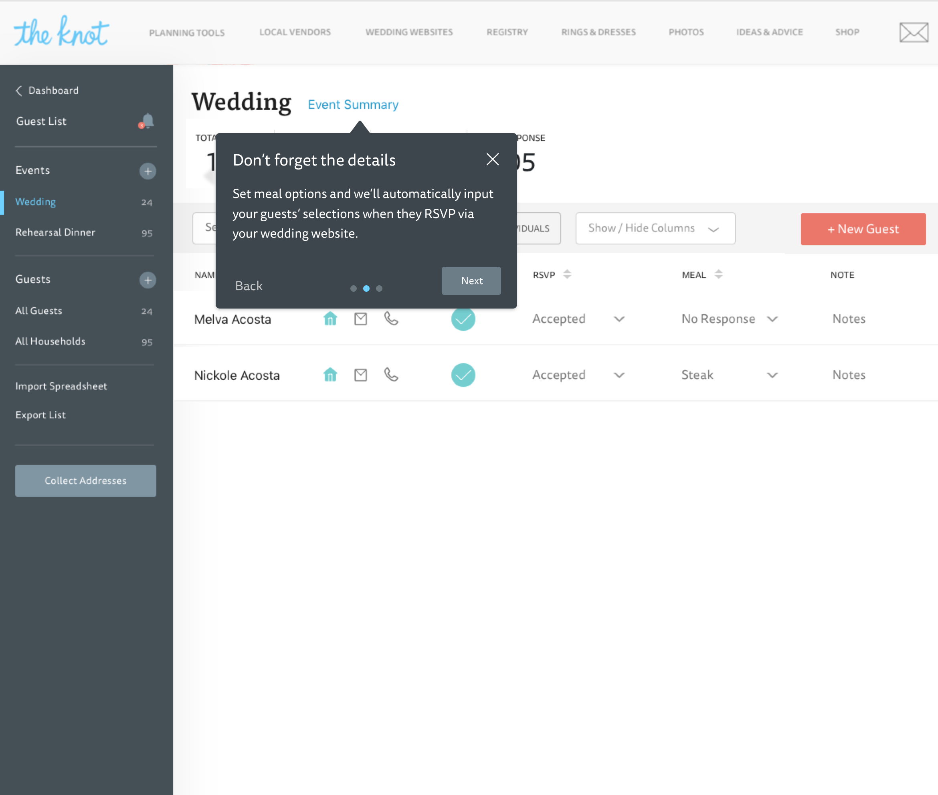Image resolution: width=938 pixels, height=795 pixels.
Task: Open Show / Hide Columns dropdown
Action: pyautogui.click(x=655, y=228)
